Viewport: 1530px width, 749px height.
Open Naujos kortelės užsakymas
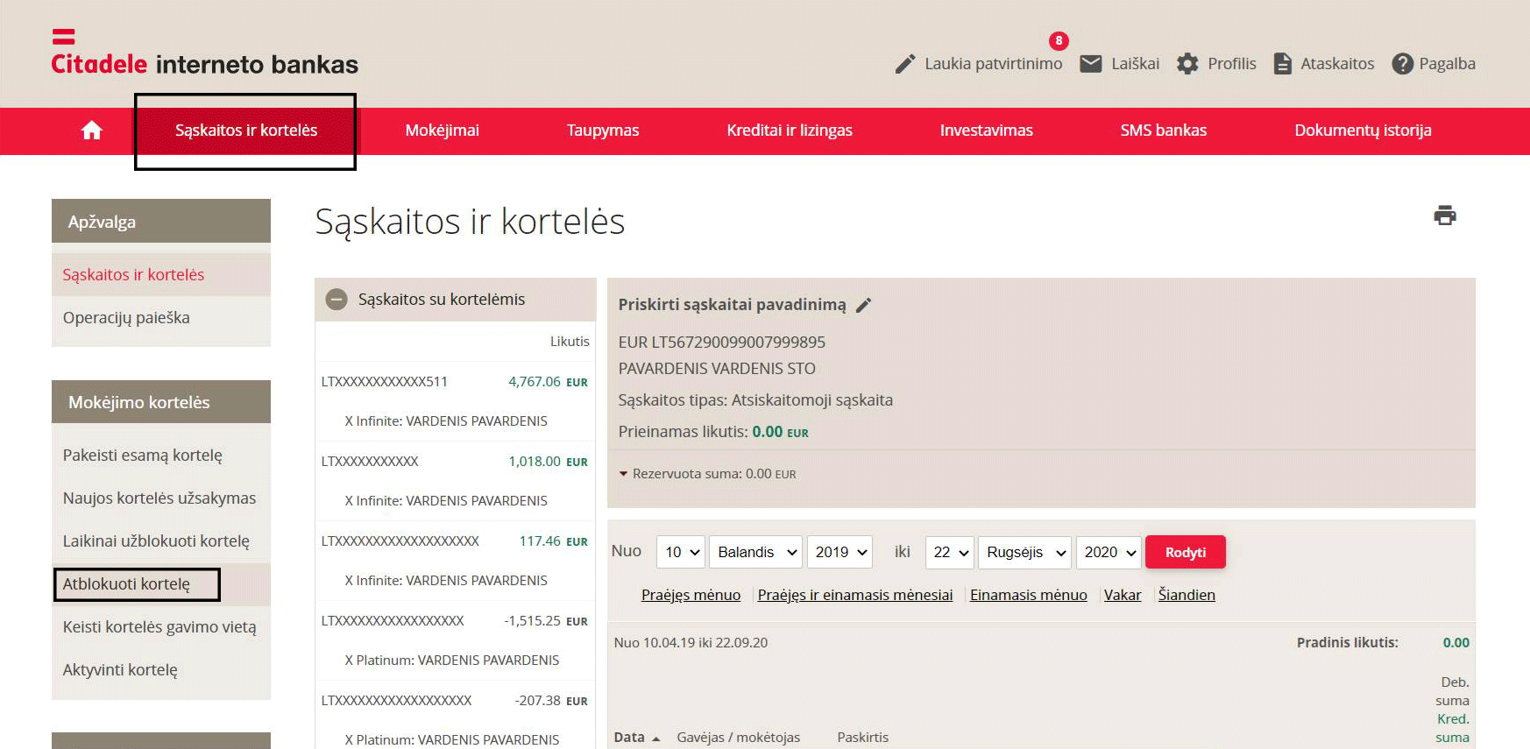click(161, 498)
